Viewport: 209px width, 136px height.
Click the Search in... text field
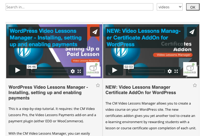coord(79,7)
